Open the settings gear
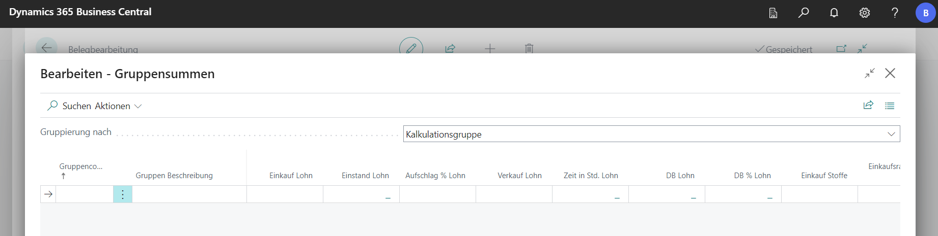Image resolution: width=938 pixels, height=236 pixels. 865,13
